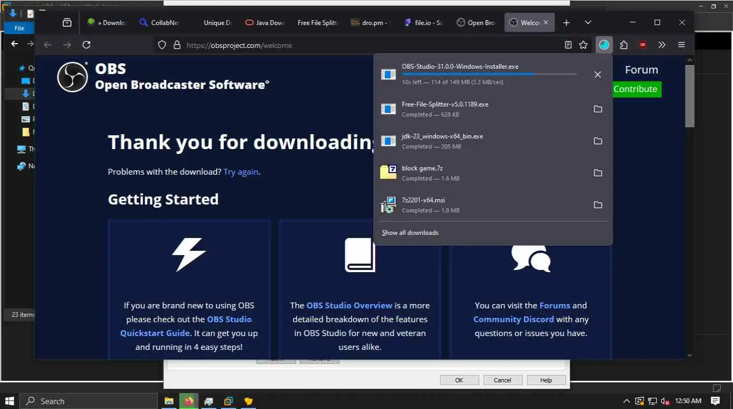Click the Try again download link

(x=241, y=172)
